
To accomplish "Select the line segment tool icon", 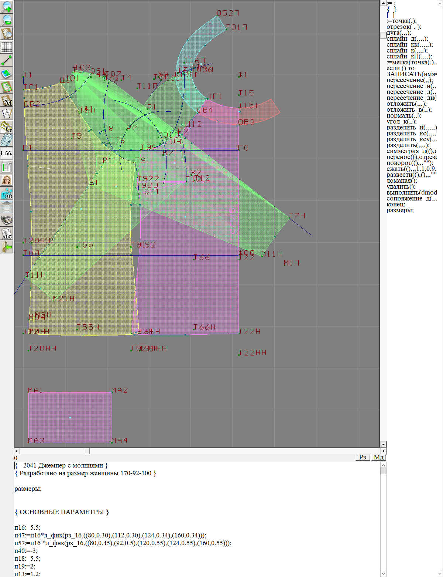I will click(7, 60).
